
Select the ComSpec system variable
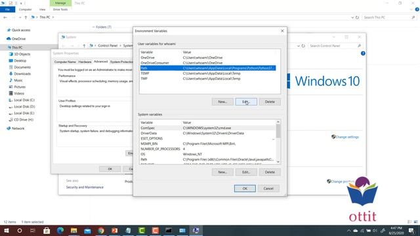(208, 128)
